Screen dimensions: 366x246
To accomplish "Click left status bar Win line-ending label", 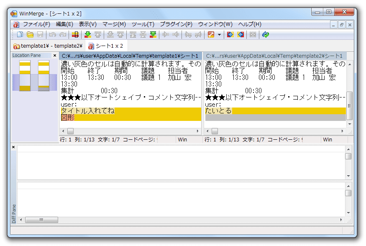I will pyautogui.click(x=182, y=140).
